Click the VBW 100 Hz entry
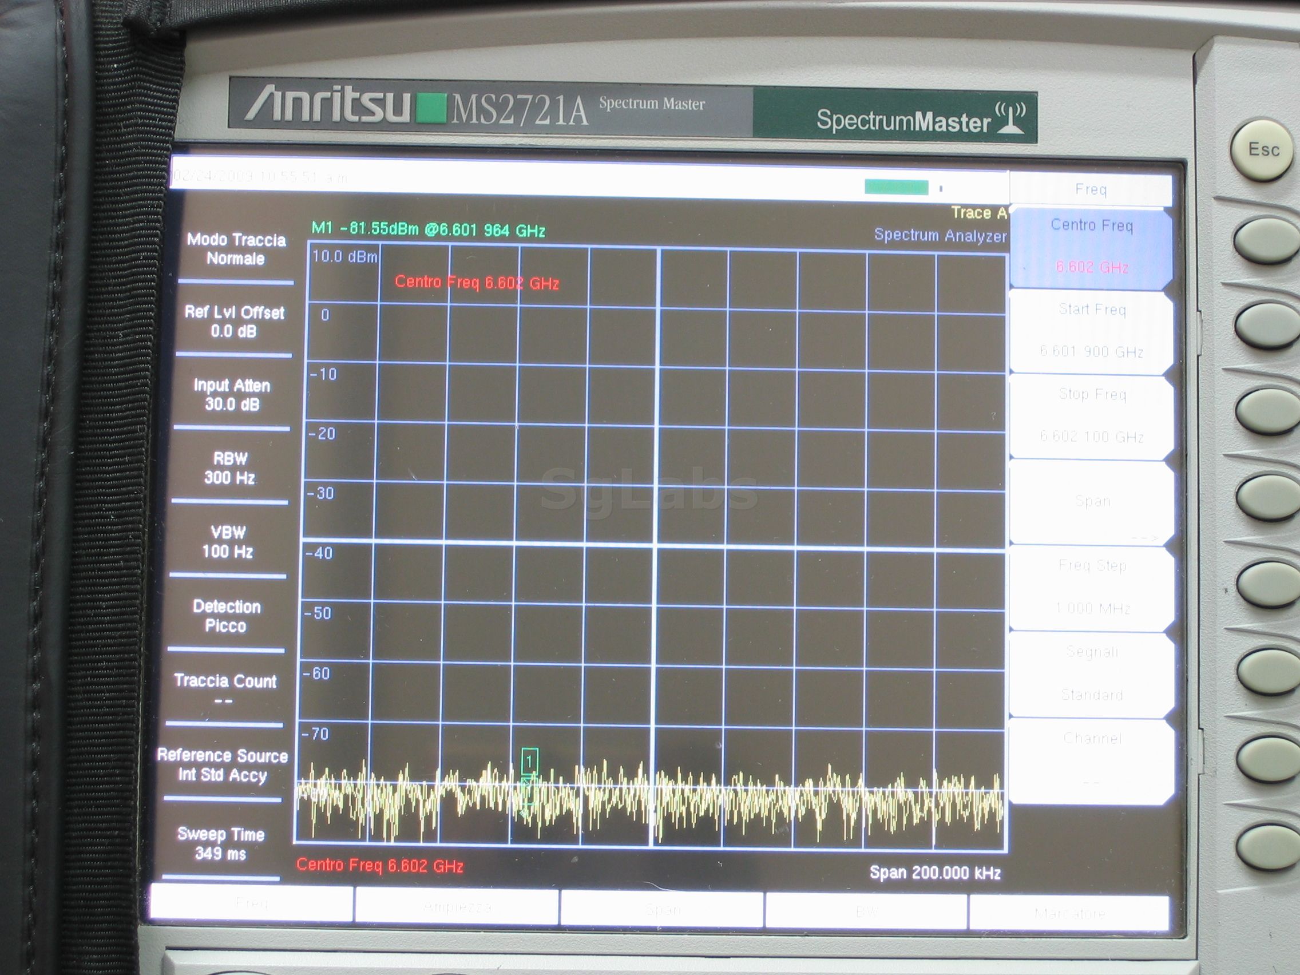Image resolution: width=1300 pixels, height=975 pixels. [x=227, y=541]
